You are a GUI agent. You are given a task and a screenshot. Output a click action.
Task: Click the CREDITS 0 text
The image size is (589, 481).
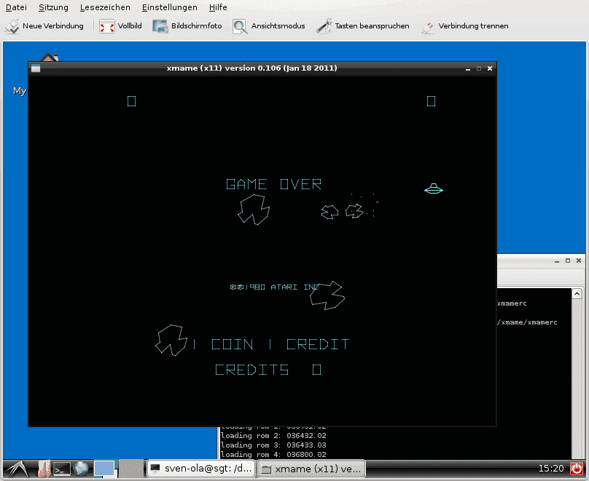click(x=268, y=370)
